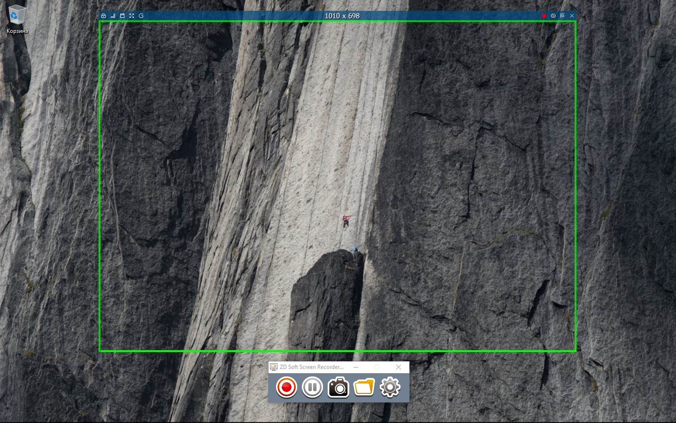Take a screenshot with the large camera icon
676x423 pixels.
(x=338, y=388)
